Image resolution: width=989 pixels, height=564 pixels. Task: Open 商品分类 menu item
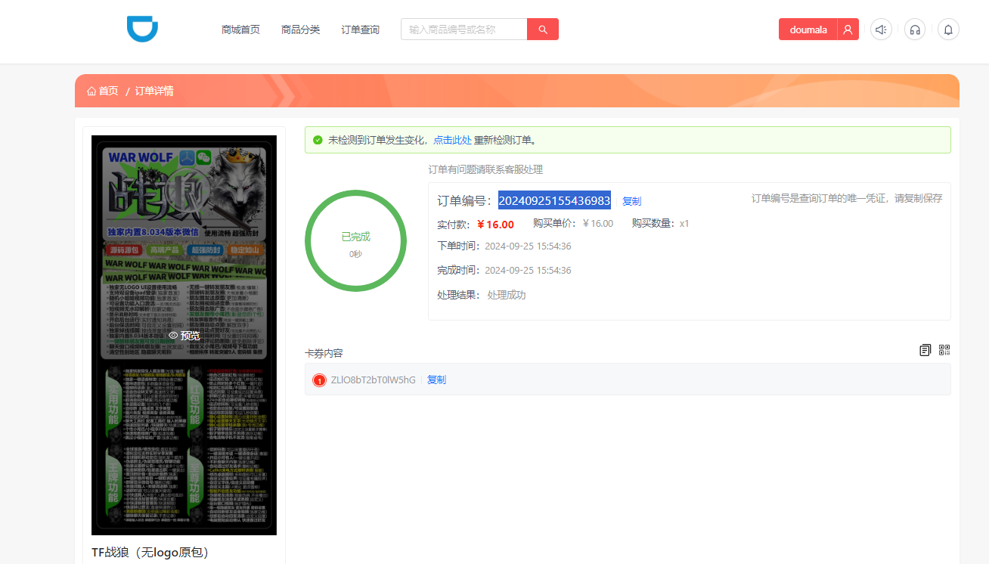pos(300,29)
